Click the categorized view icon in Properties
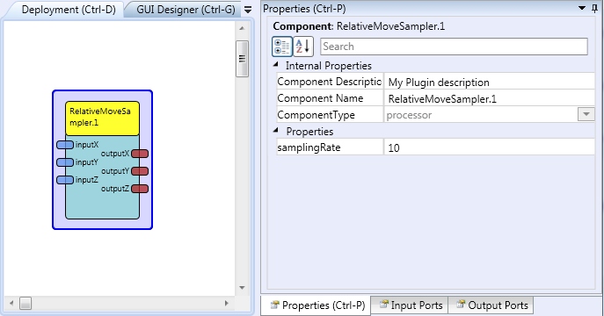The height and width of the screenshot is (316, 604). (x=282, y=47)
